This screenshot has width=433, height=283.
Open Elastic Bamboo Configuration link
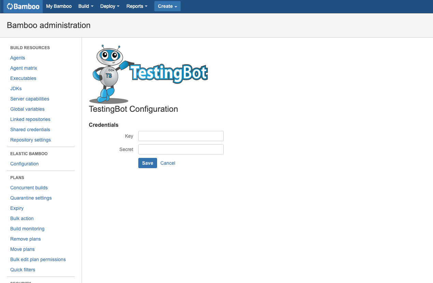pos(24,164)
